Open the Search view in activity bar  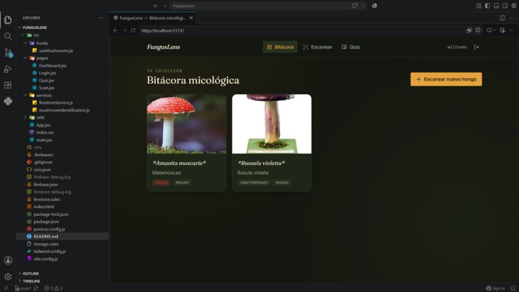(x=8, y=36)
